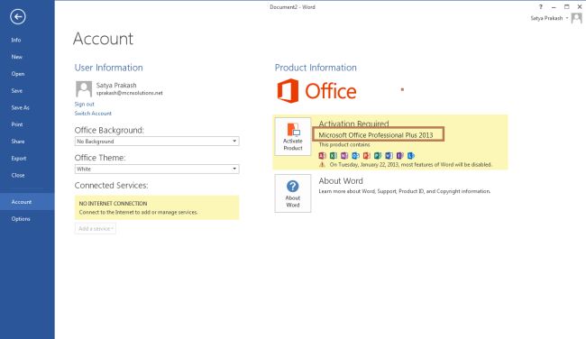The image size is (586, 339).
Task: Open the Help question mark
Action: [x=540, y=6]
